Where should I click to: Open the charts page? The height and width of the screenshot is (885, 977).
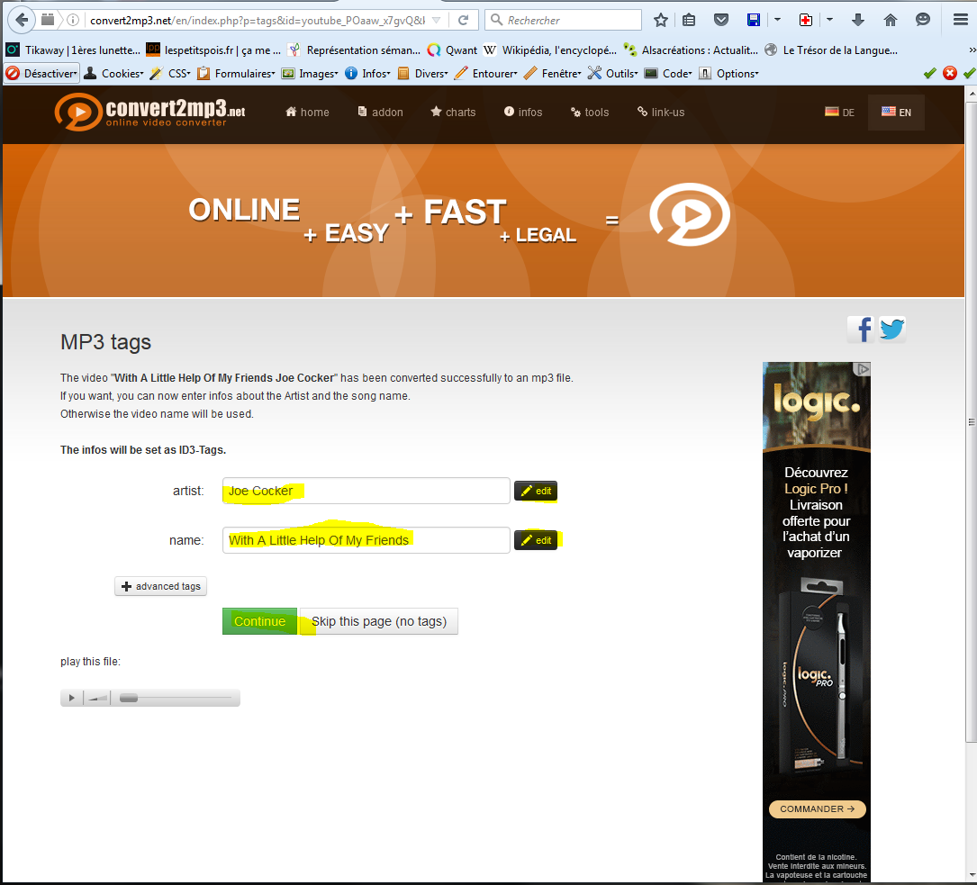453,113
